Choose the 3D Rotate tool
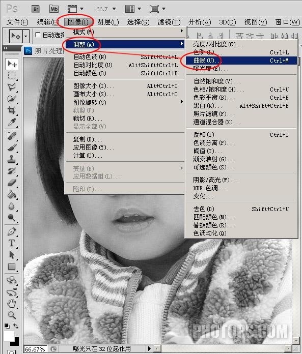Viewport: 302px width, 354px height. coord(12,280)
